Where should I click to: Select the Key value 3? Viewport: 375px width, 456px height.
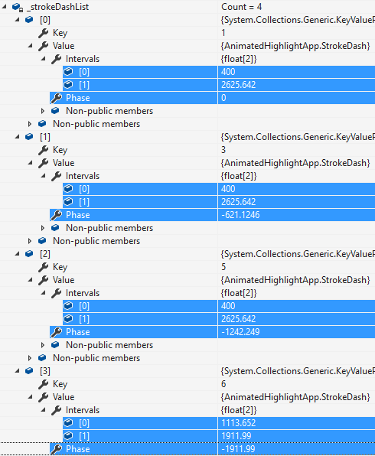coord(223,150)
